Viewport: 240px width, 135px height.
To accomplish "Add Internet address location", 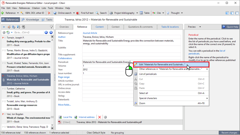I will (84, 117).
